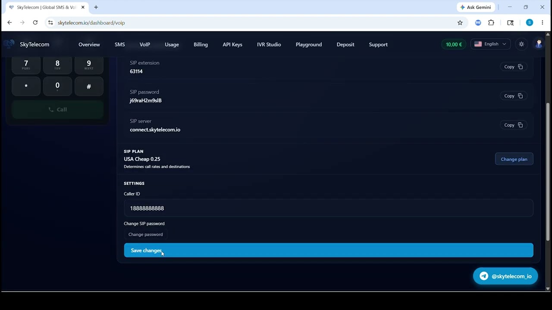Click the green Call button

57,109
